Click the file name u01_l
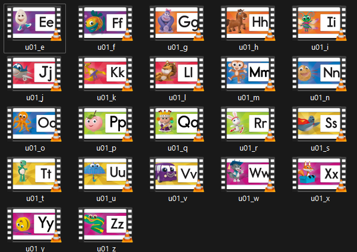 click(177, 98)
